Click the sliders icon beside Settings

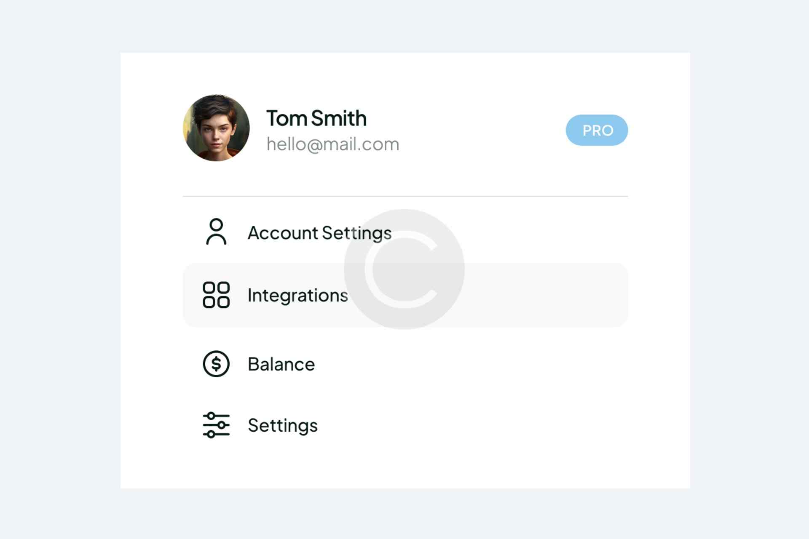[x=216, y=425]
